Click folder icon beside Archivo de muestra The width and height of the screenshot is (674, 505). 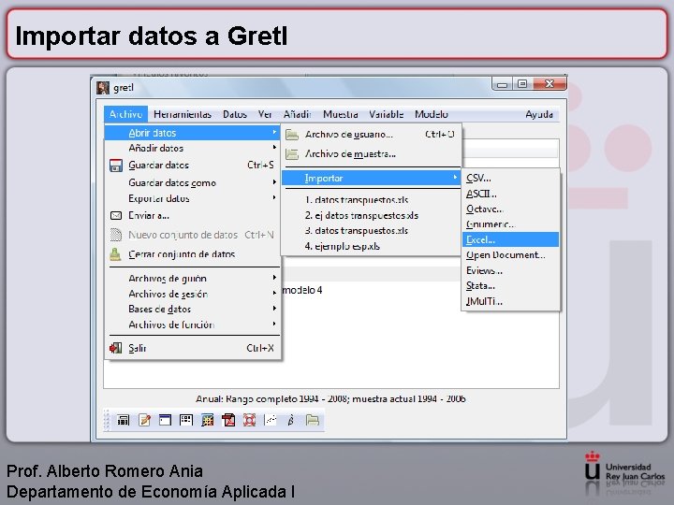(x=292, y=154)
